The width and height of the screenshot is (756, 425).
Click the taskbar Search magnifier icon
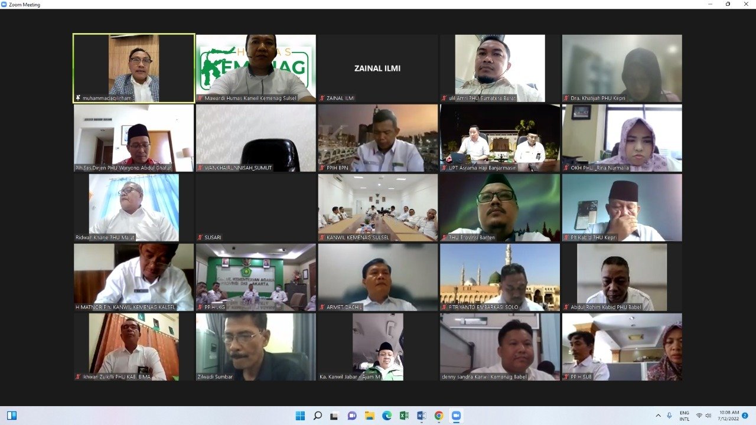coord(317,416)
